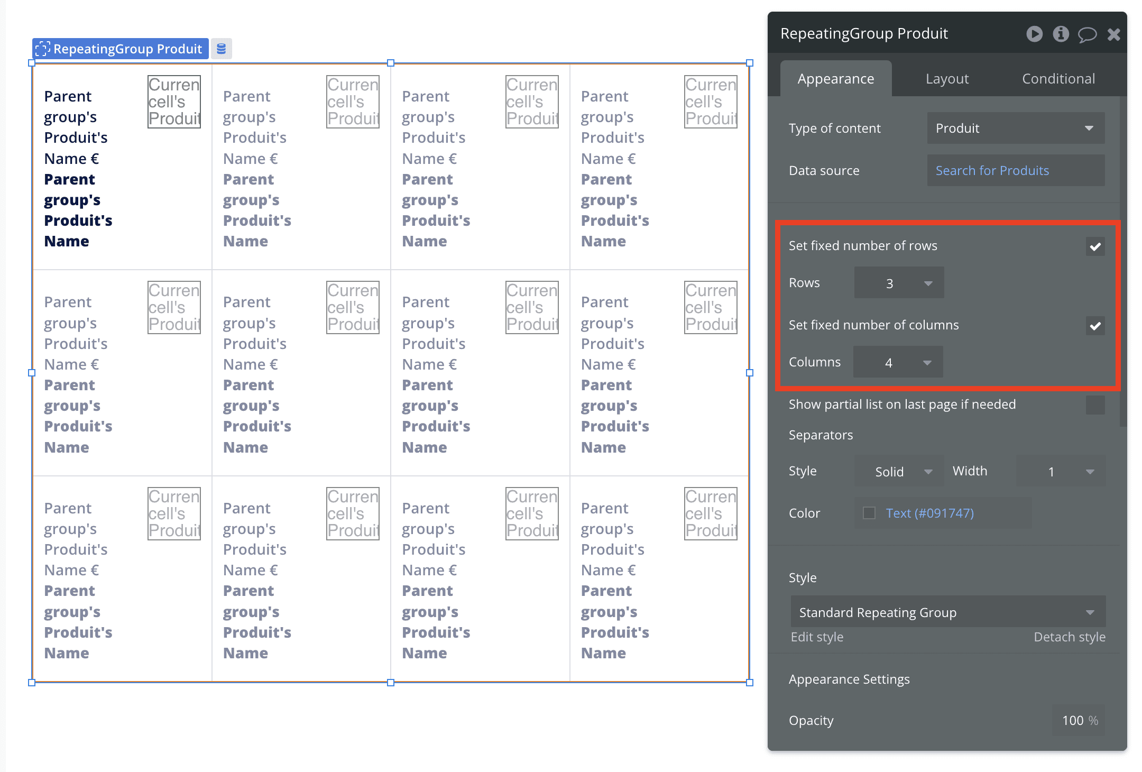Enable Show partial list on last page

pyautogui.click(x=1095, y=405)
